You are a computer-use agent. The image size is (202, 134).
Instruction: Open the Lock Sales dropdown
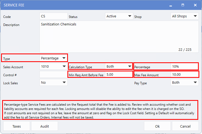point(53,83)
